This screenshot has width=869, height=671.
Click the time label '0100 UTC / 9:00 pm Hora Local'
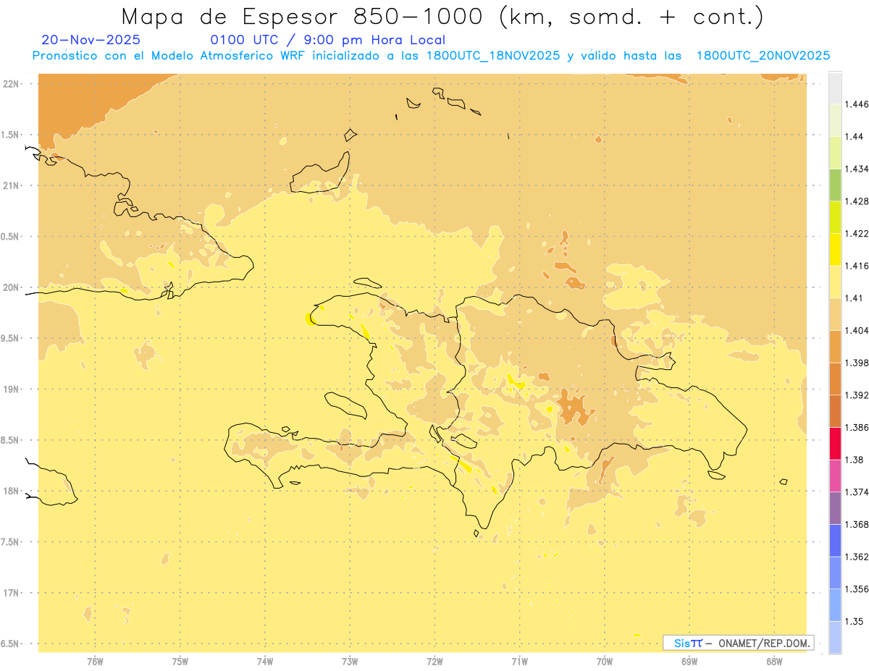pyautogui.click(x=328, y=40)
